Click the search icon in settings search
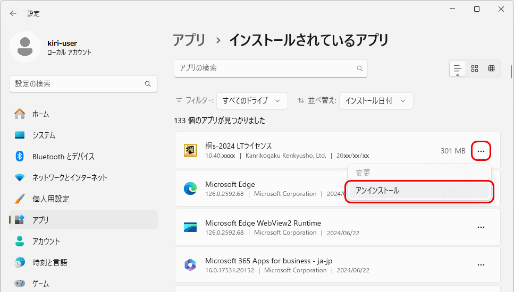The image size is (514, 292). pos(148,84)
